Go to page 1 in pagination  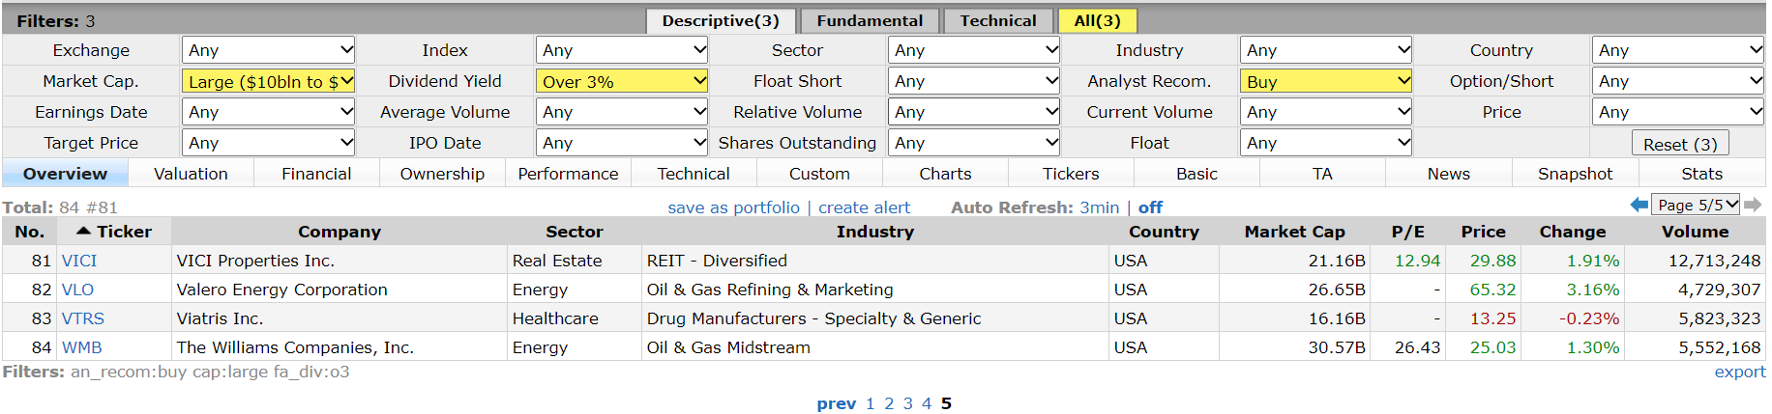point(870,403)
